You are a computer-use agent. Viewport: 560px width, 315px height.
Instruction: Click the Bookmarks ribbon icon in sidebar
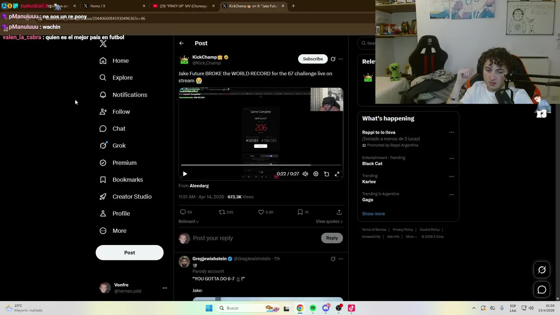(x=103, y=180)
